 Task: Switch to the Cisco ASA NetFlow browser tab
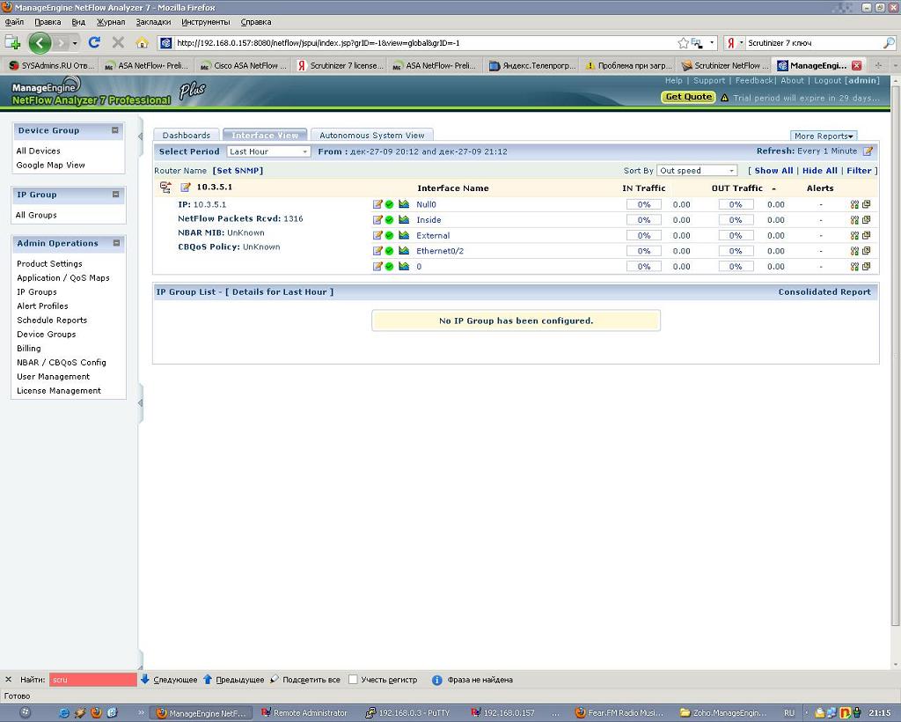(x=244, y=65)
